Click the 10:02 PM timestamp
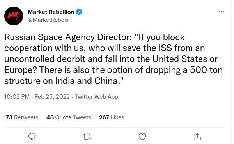 point(17,97)
